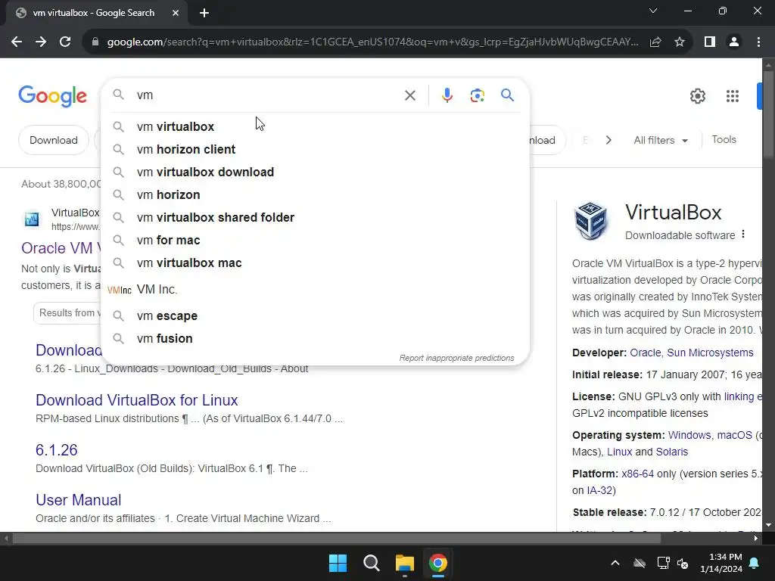
Task: Click the horizontal scrollbar thumb
Action: (337, 538)
